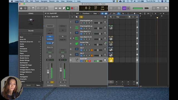Toggle the metronome click button

coord(128,8)
